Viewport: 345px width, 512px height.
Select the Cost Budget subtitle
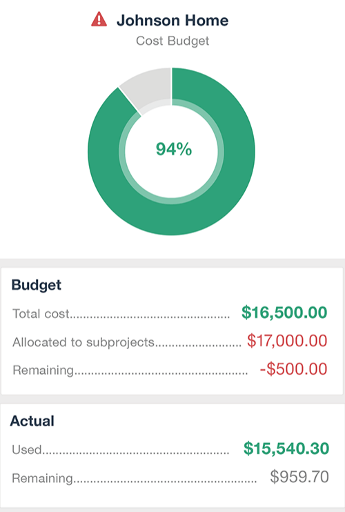(x=172, y=41)
